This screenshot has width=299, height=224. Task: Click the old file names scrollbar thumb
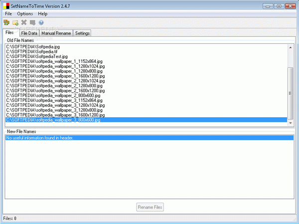pyautogui.click(x=291, y=93)
